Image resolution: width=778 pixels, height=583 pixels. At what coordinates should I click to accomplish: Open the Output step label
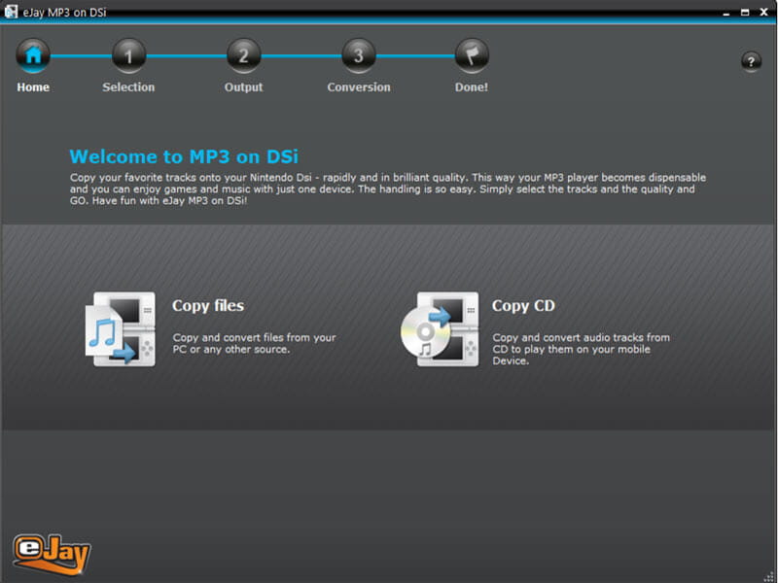[243, 87]
